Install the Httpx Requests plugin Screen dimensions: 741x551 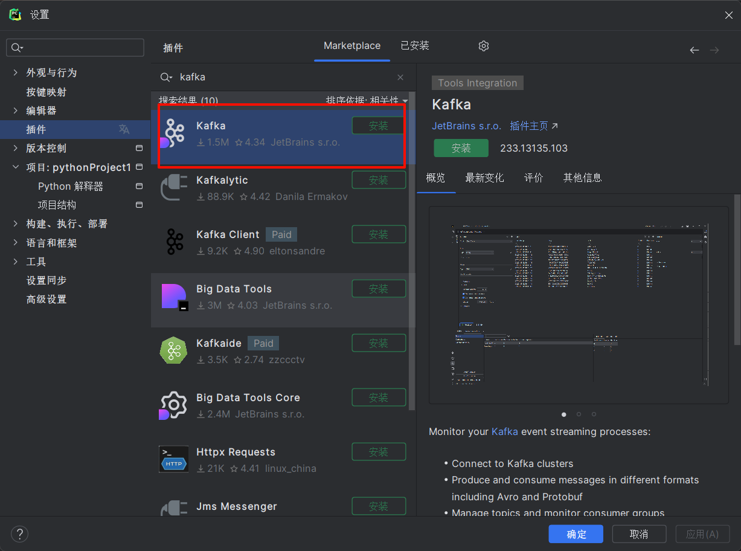click(x=379, y=452)
